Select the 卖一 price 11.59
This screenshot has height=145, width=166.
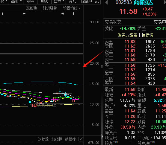pos(130,59)
